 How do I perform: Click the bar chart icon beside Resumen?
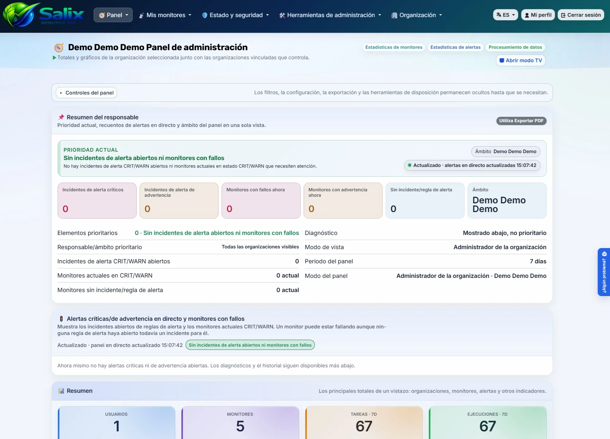tap(61, 391)
